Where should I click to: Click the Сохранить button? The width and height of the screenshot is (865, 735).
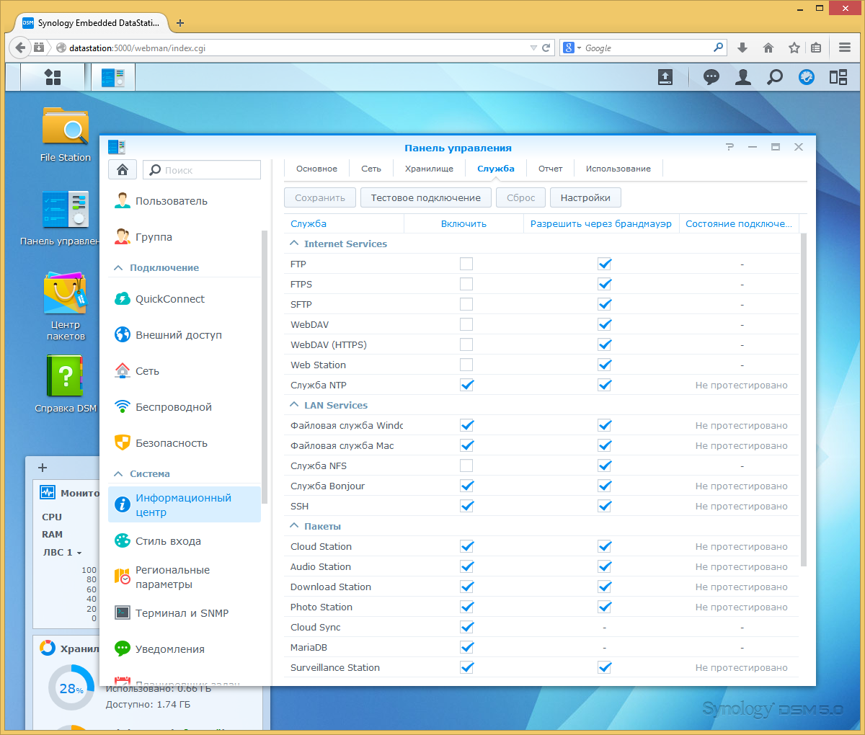tap(320, 197)
